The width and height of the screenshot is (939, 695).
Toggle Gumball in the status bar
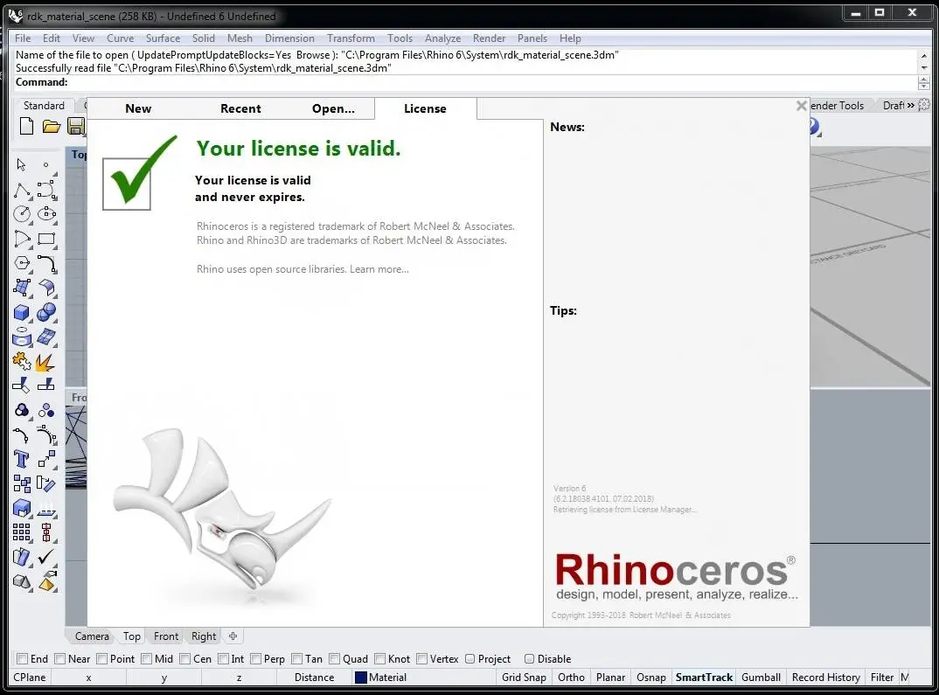761,677
